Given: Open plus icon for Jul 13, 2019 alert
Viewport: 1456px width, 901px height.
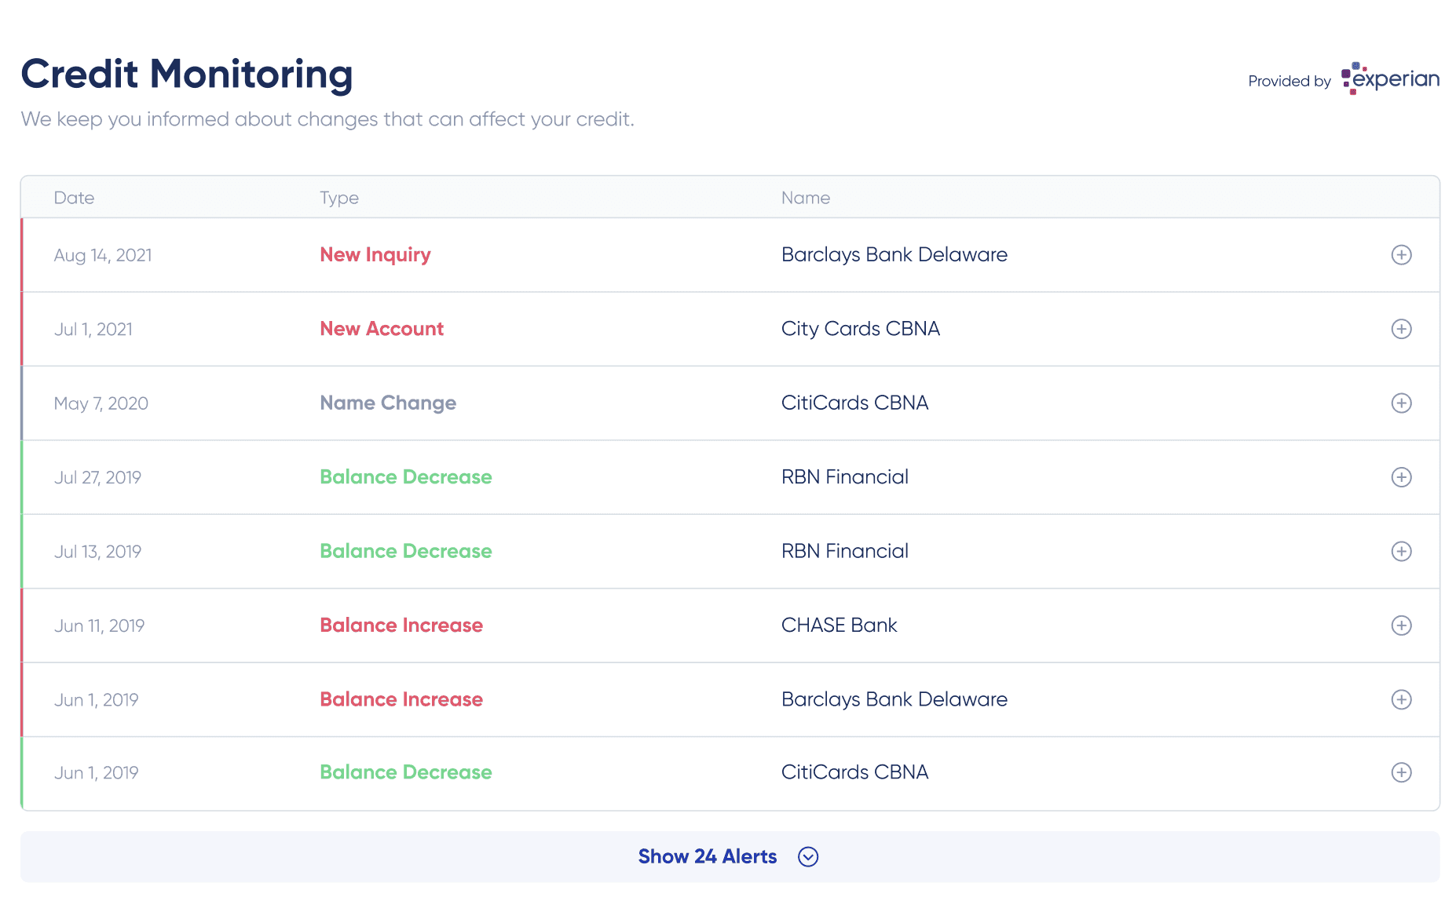Looking at the screenshot, I should 1401,552.
